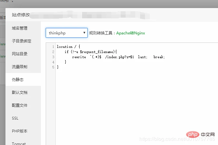Open the Apache转Nginx conversion link
The image size is (218, 145).
130,33
